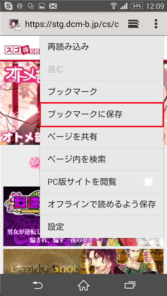Tap the URL address bar field

(72, 24)
